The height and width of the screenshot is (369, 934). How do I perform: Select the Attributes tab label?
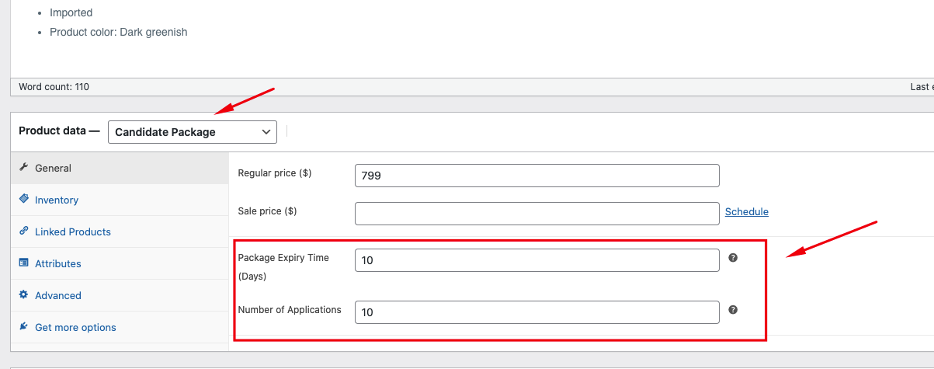coord(58,264)
